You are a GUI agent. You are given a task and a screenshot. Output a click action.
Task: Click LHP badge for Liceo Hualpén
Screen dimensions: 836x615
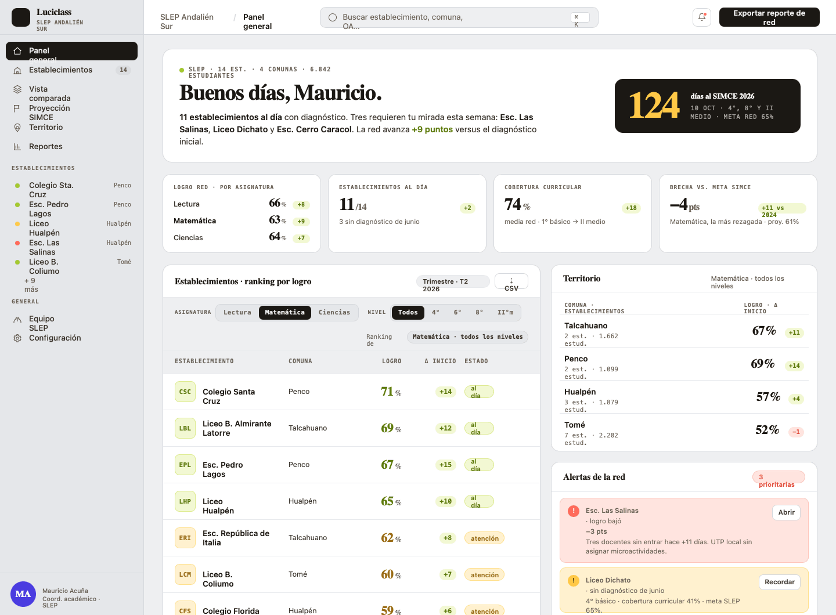coord(185,501)
